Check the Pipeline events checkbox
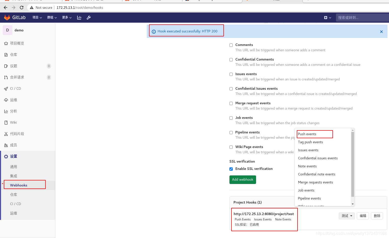389x238 pixels. click(x=231, y=133)
